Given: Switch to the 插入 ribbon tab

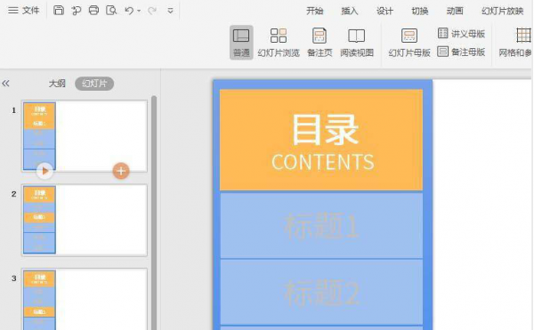Looking at the screenshot, I should click(x=350, y=11).
